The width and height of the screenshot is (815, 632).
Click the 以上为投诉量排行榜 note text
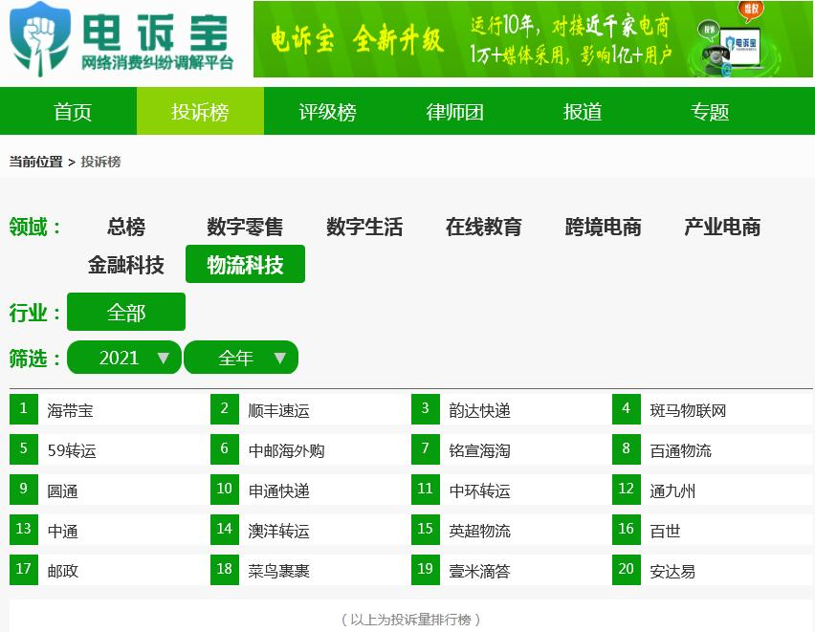(x=410, y=619)
